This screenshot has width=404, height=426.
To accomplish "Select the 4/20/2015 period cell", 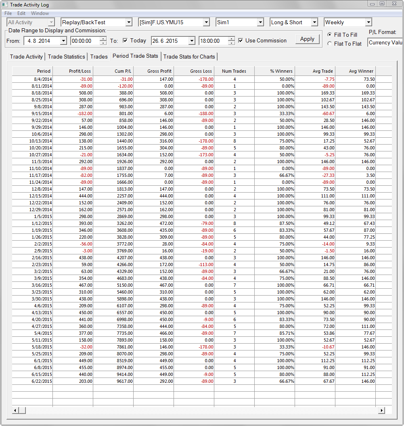I will (x=32, y=319).
